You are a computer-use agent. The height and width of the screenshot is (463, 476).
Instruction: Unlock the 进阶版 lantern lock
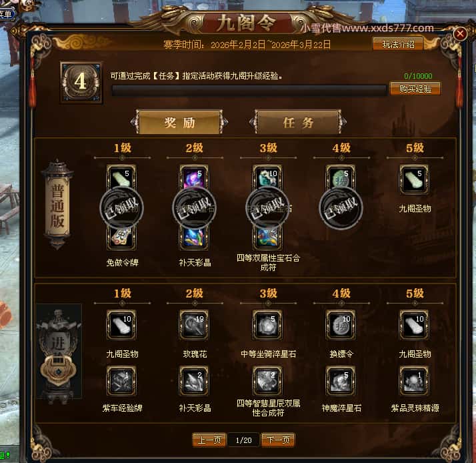coord(58,370)
